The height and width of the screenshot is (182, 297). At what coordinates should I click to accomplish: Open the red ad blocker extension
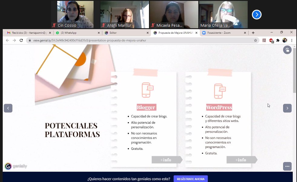pyautogui.click(x=271, y=41)
